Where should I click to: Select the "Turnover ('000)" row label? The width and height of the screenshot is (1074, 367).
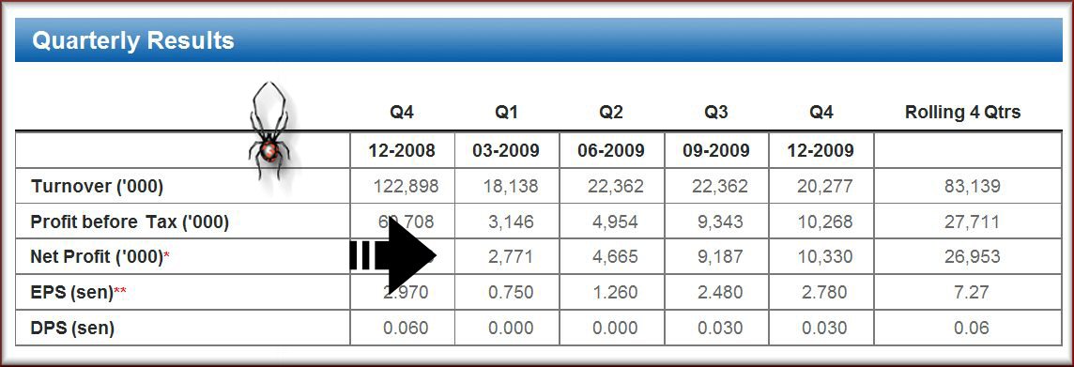point(97,186)
